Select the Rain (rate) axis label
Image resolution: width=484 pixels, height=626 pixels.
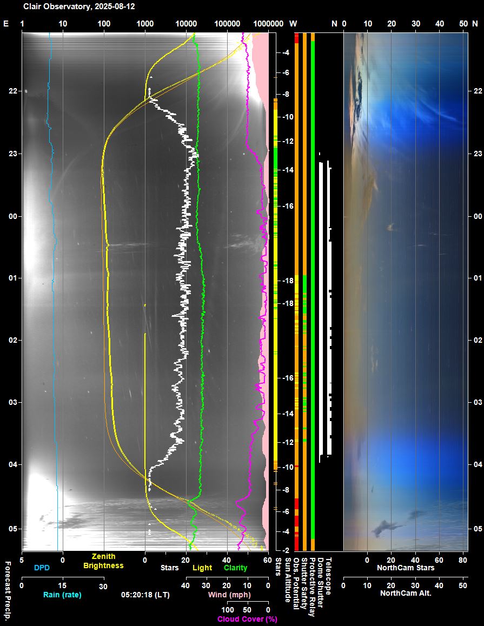point(62,595)
